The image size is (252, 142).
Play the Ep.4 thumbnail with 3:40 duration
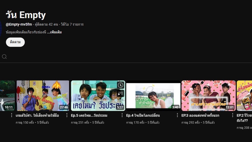pos(153,96)
